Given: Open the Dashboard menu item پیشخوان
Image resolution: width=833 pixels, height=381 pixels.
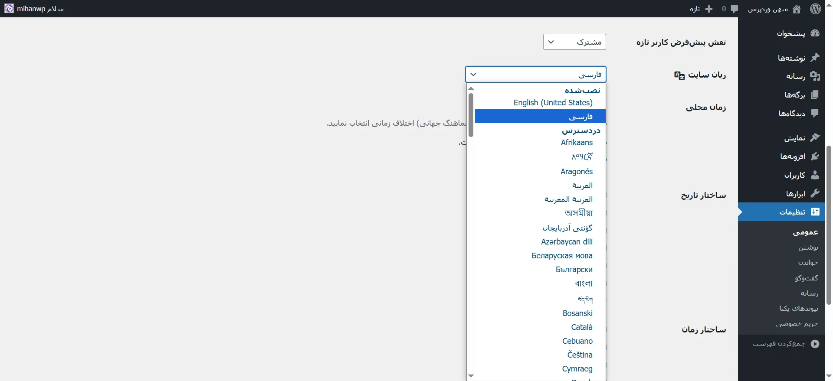Looking at the screenshot, I should (791, 33).
